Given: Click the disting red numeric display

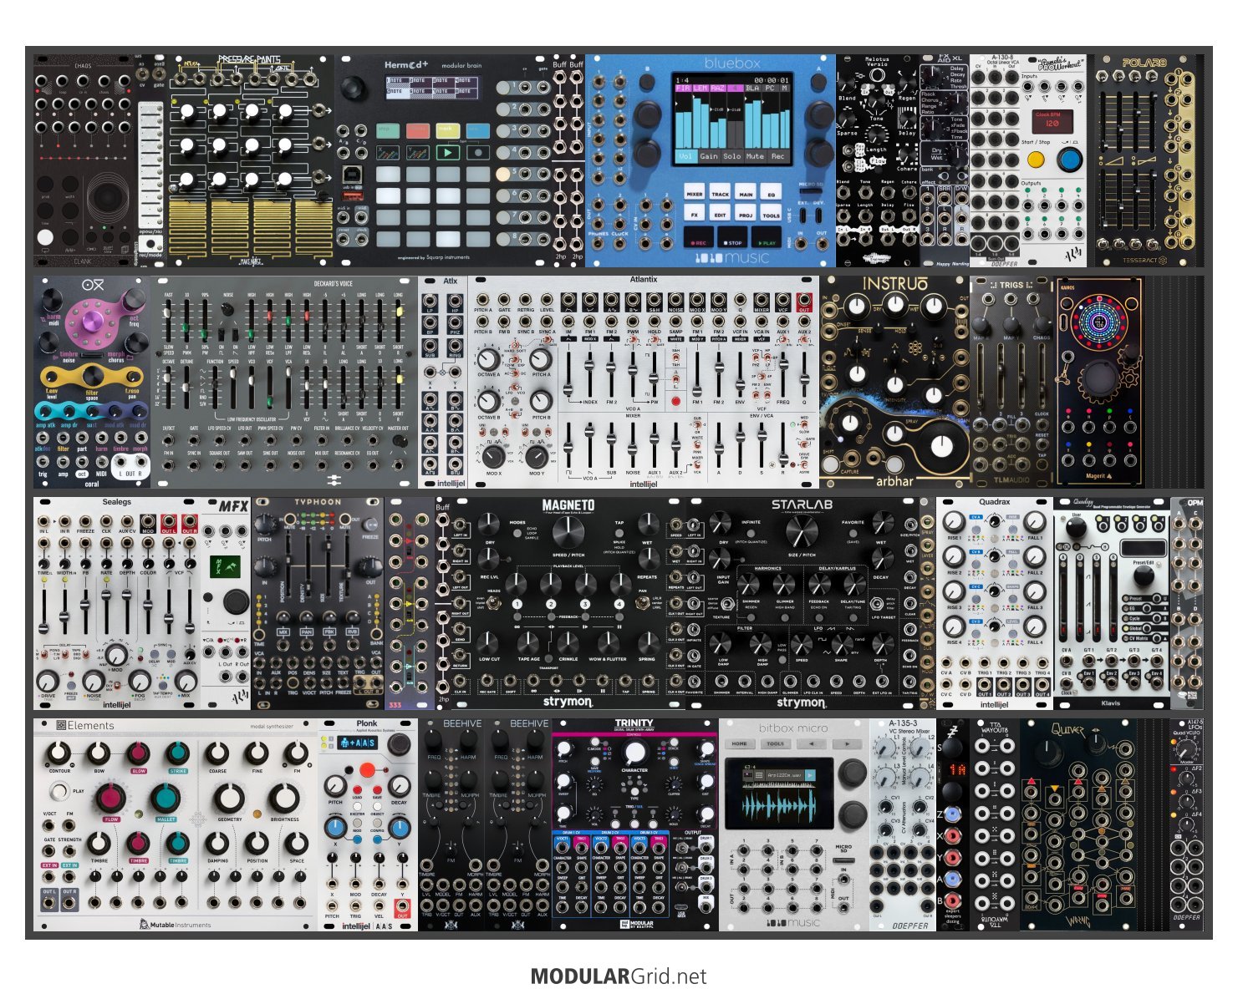Looking at the screenshot, I should (958, 769).
